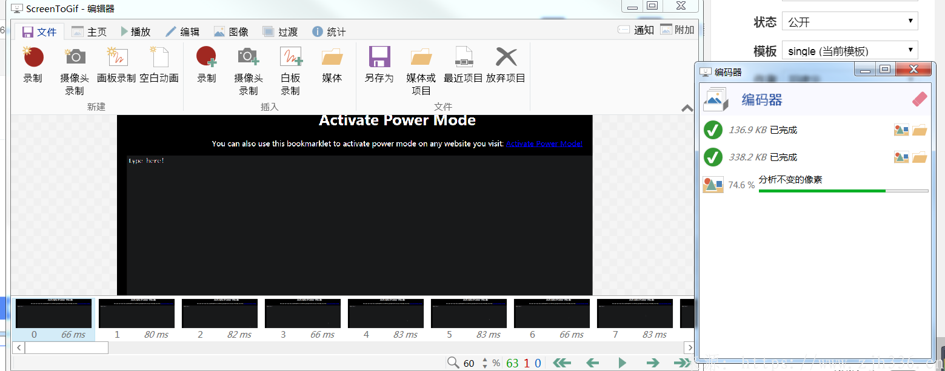Increase or decrease zoom with the 60 spinner arrows
Screen dimensions: 945x371
[484, 363]
